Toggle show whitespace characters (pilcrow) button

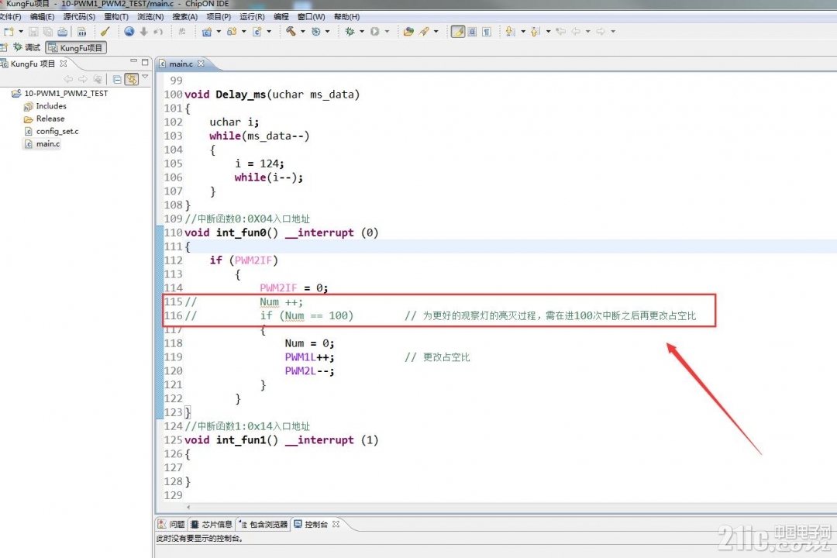[x=487, y=32]
